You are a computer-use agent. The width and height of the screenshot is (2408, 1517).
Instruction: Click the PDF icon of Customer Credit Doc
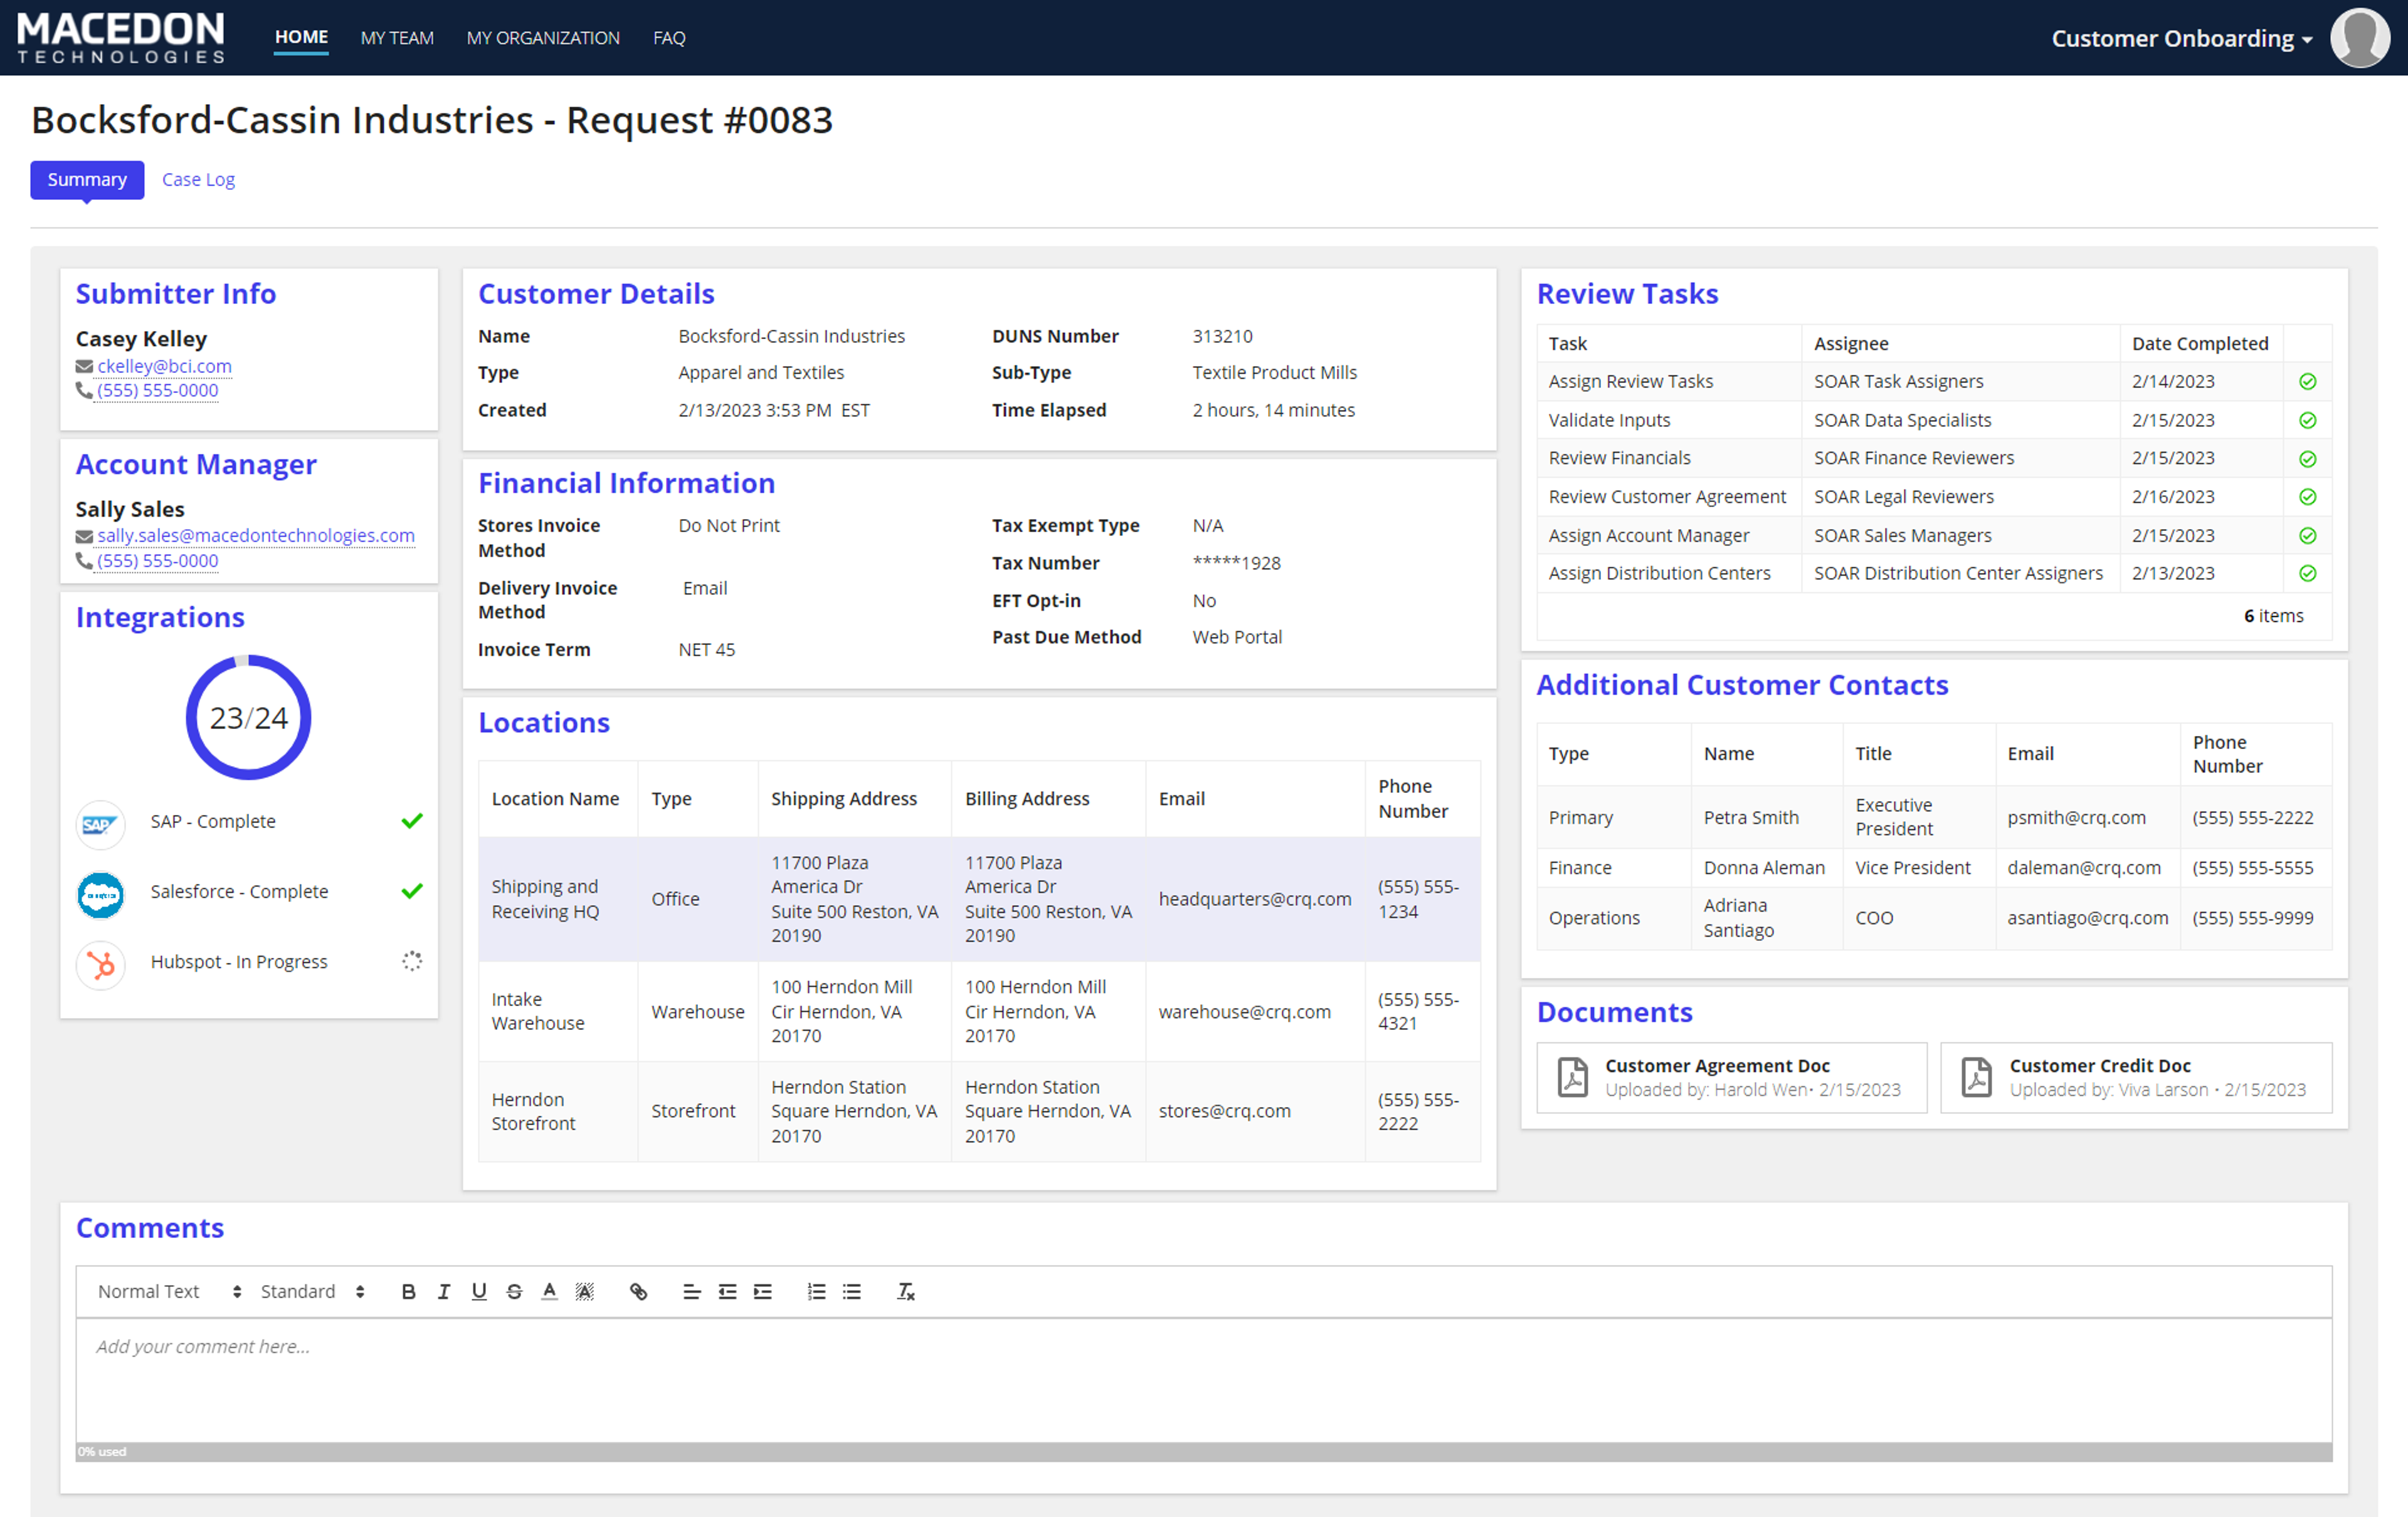pos(1977,1078)
